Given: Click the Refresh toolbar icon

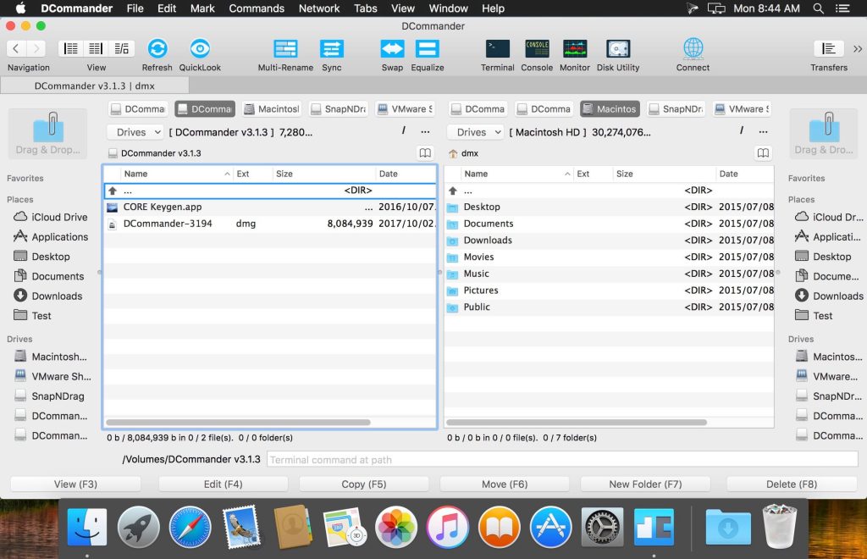Looking at the screenshot, I should [157, 48].
